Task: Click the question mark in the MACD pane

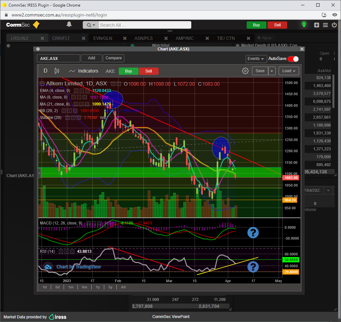Action: tap(253, 233)
